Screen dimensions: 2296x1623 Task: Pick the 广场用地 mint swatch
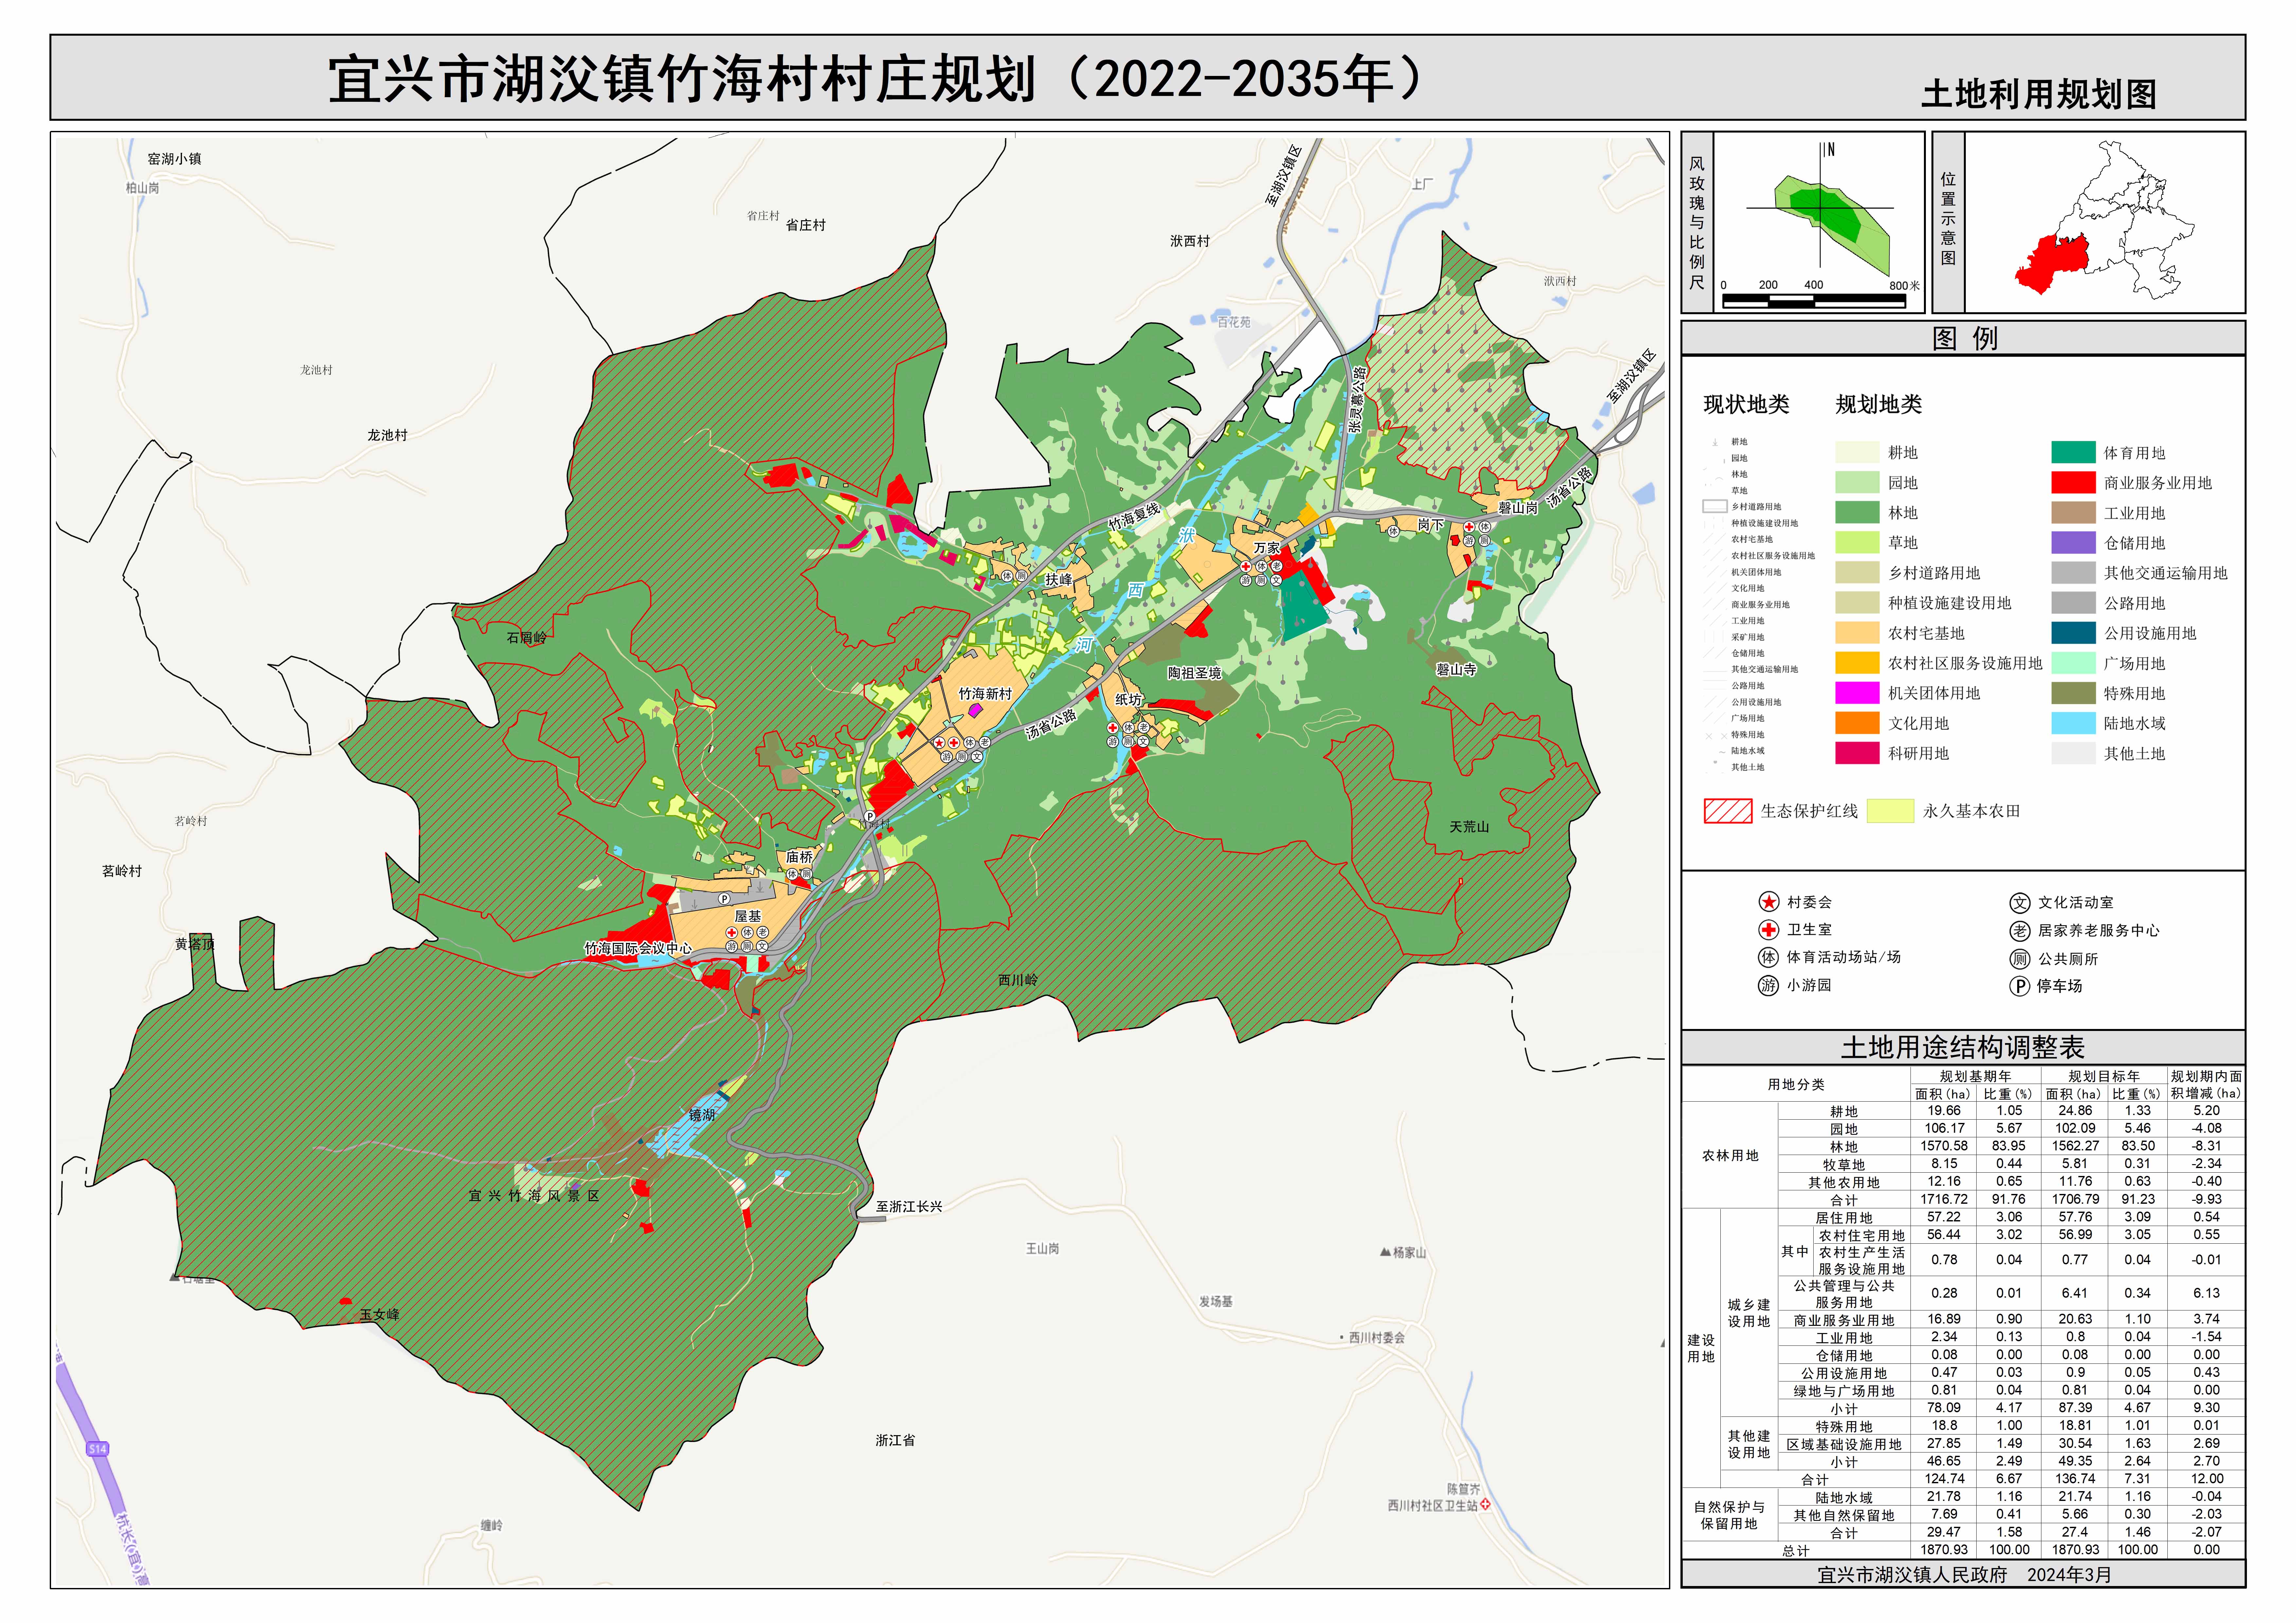(2073, 663)
